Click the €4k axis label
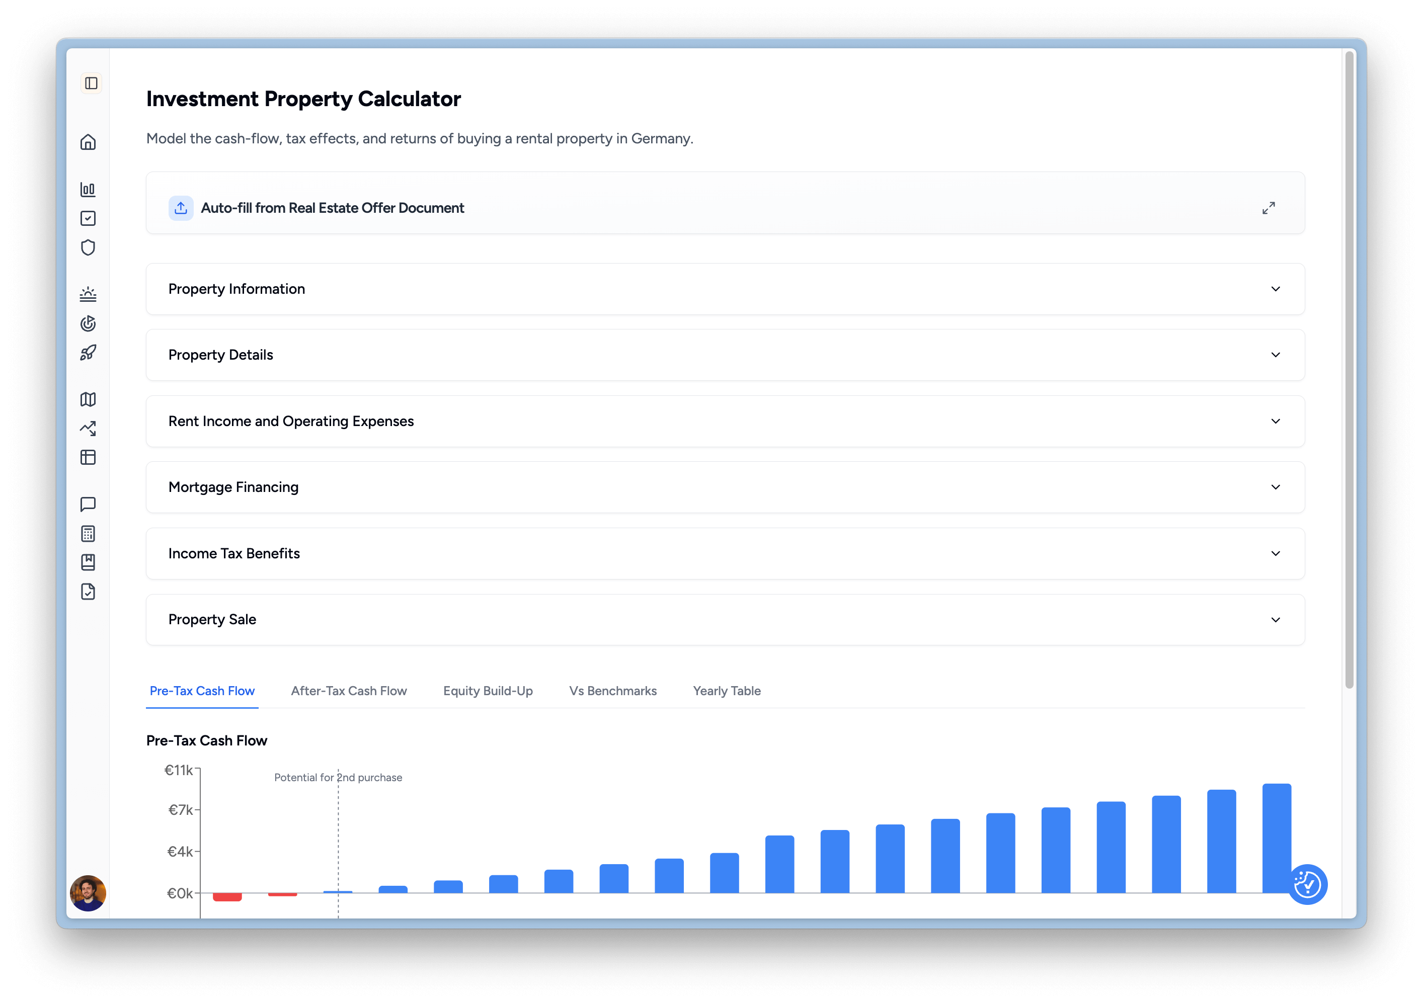Viewport: 1423px width, 1003px height. [x=181, y=852]
